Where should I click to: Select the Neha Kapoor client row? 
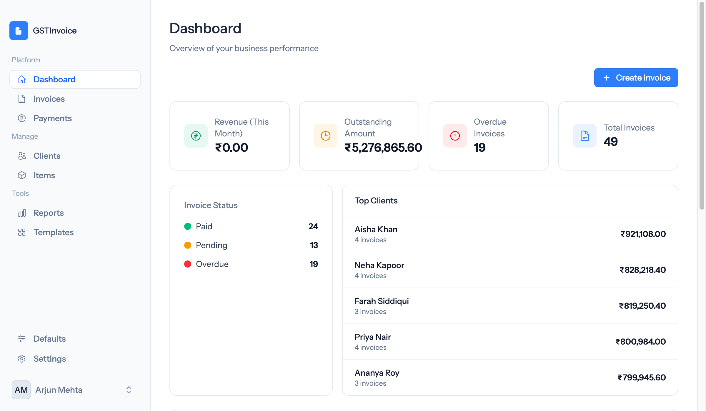[x=510, y=270]
